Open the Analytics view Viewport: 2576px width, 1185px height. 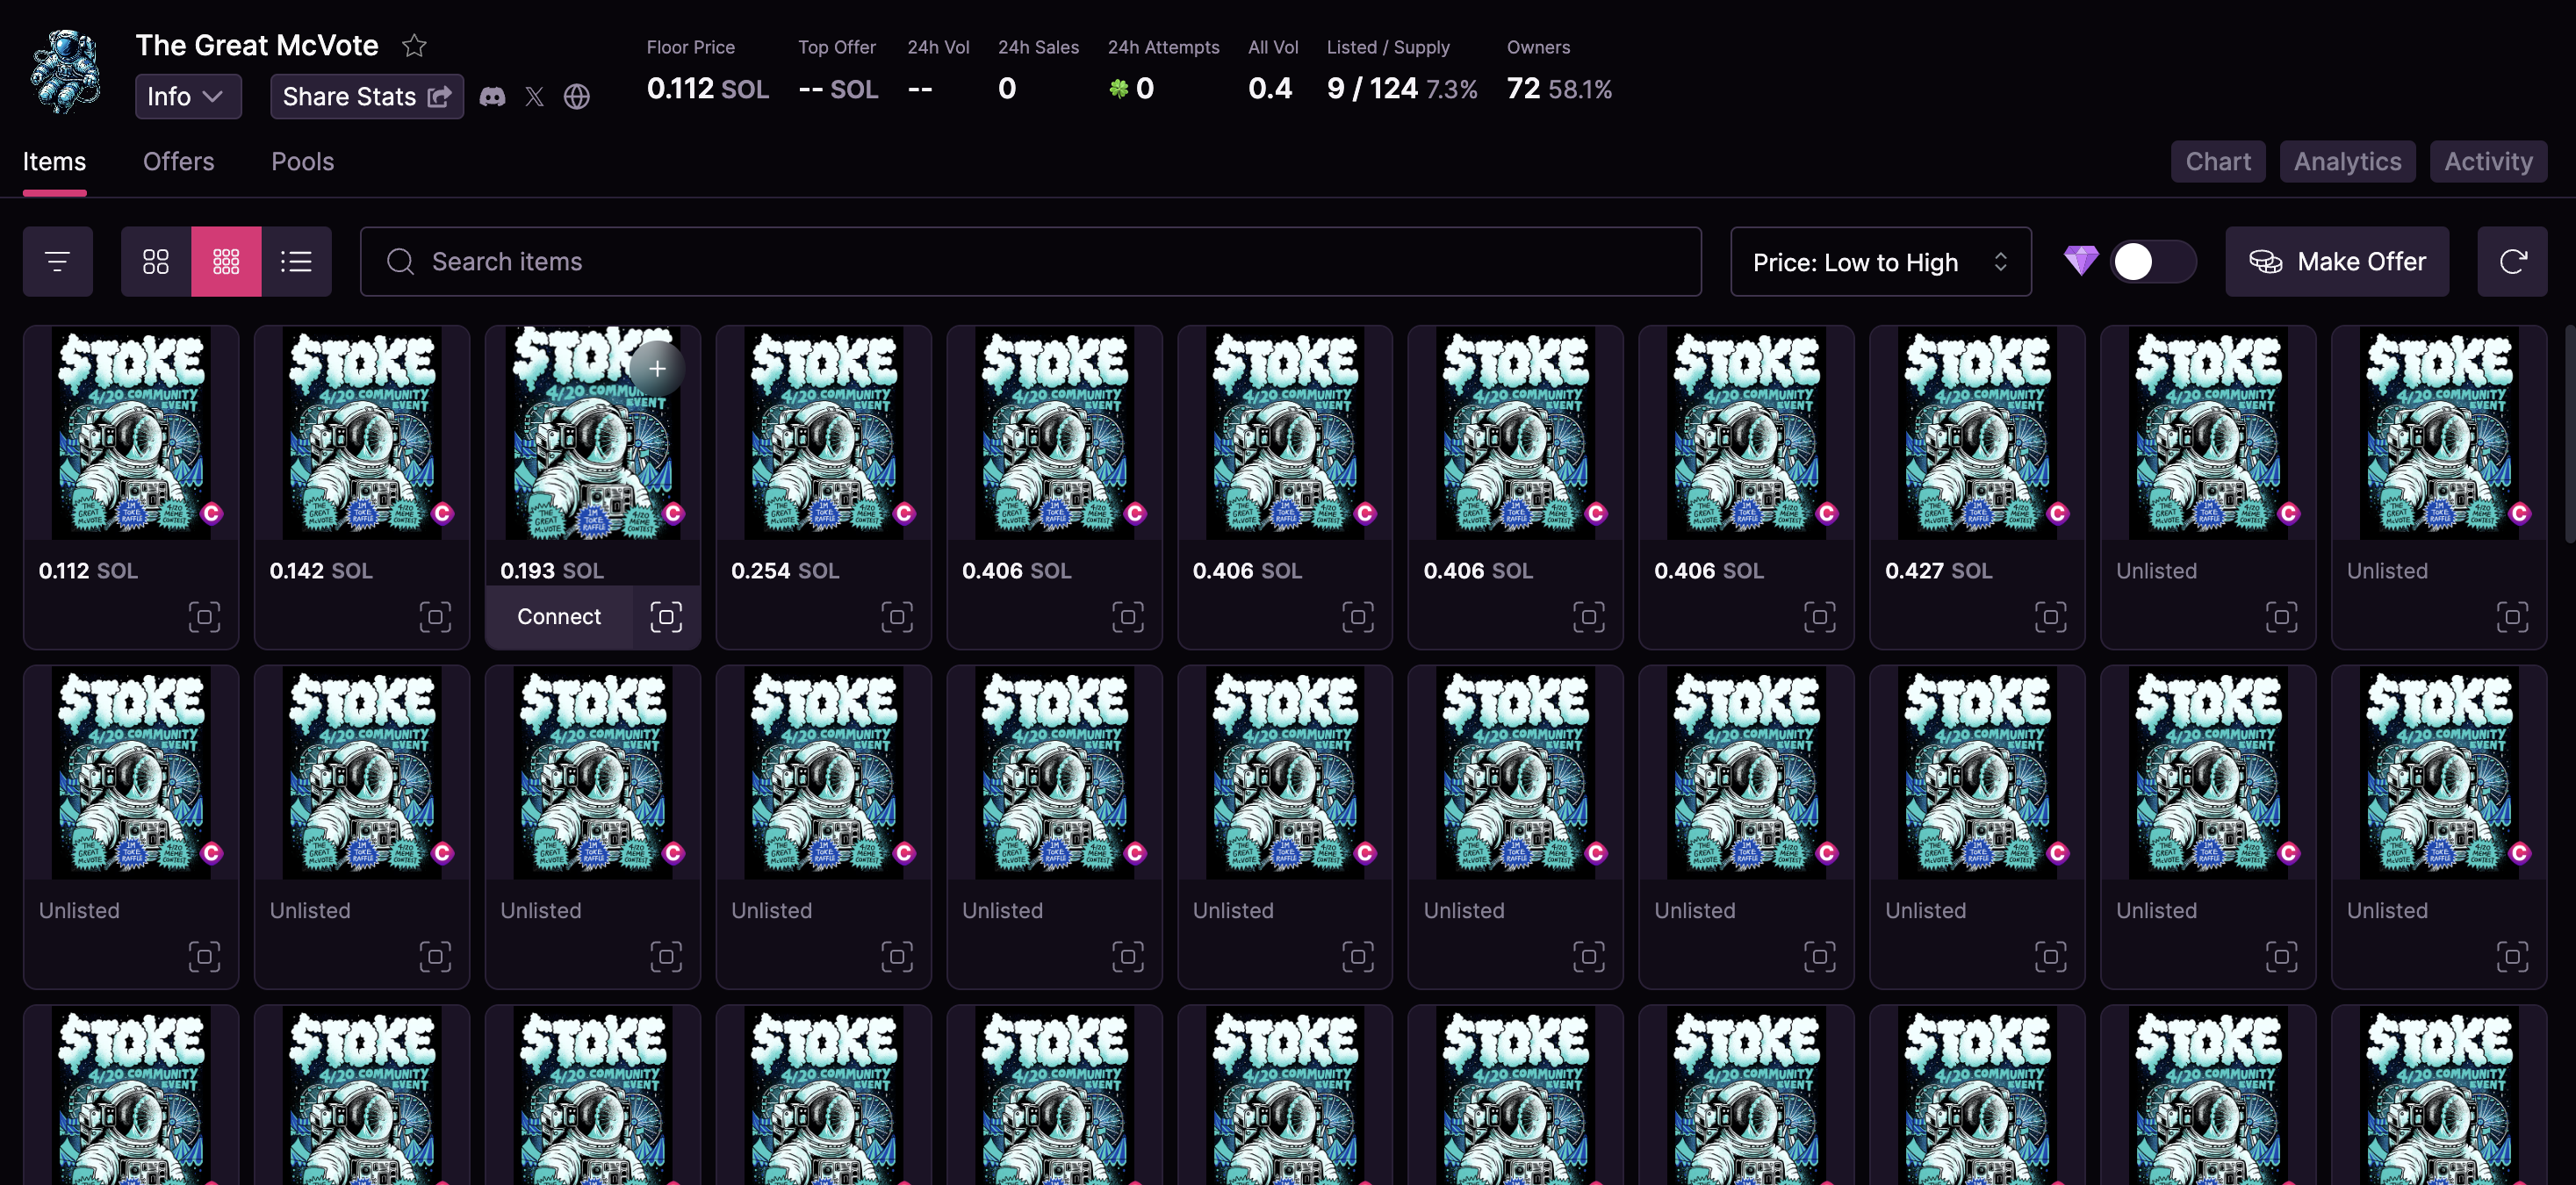[2346, 161]
